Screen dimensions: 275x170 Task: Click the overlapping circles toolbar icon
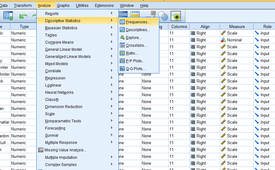tap(163, 16)
